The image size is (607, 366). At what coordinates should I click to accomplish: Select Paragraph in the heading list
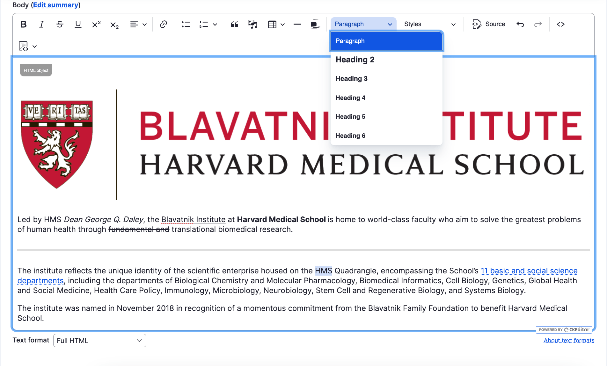[x=386, y=41]
